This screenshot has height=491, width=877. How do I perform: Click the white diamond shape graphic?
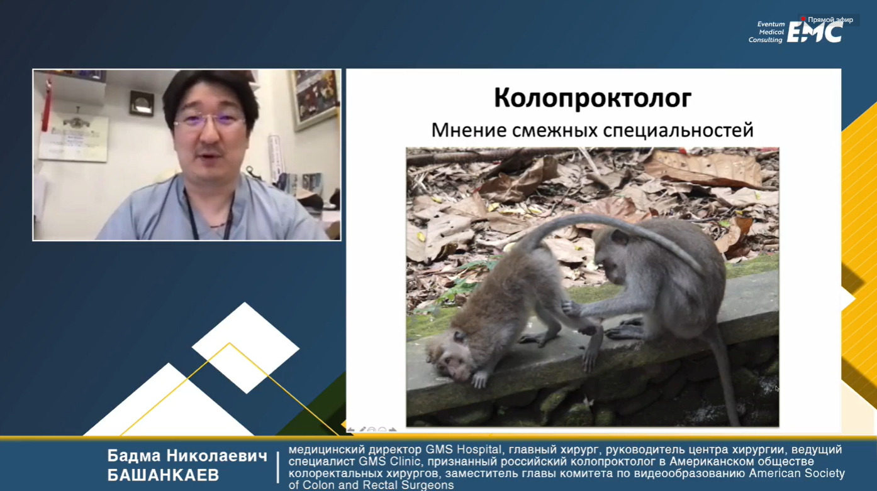(245, 347)
